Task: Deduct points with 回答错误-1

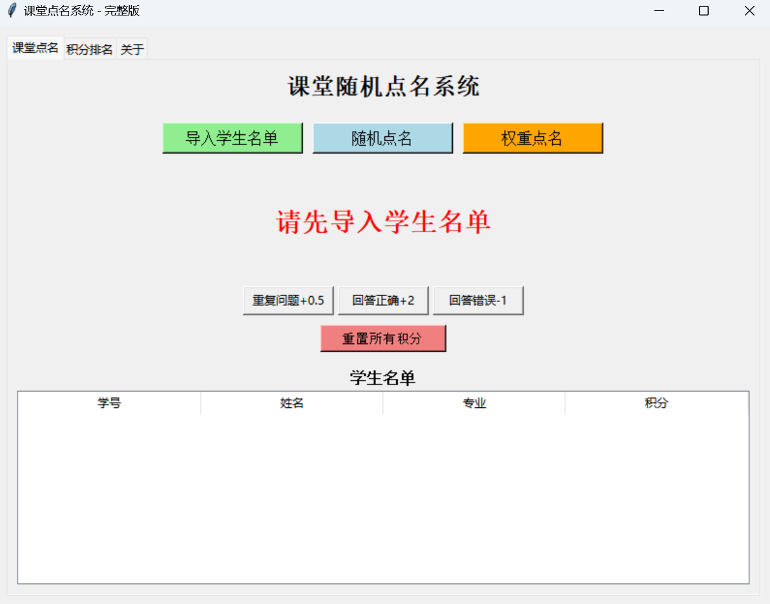Action: tap(478, 301)
